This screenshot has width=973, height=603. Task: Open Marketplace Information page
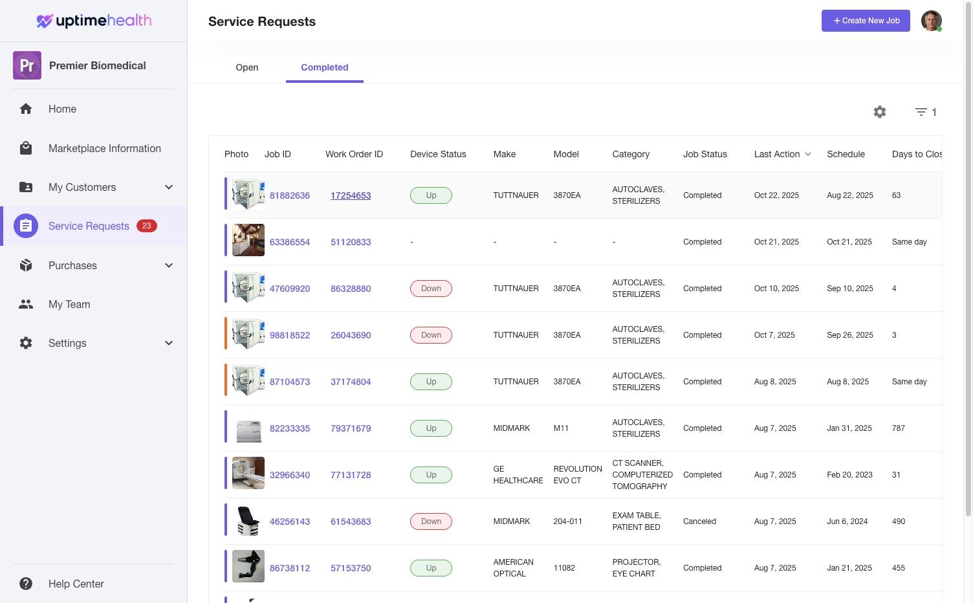click(105, 148)
